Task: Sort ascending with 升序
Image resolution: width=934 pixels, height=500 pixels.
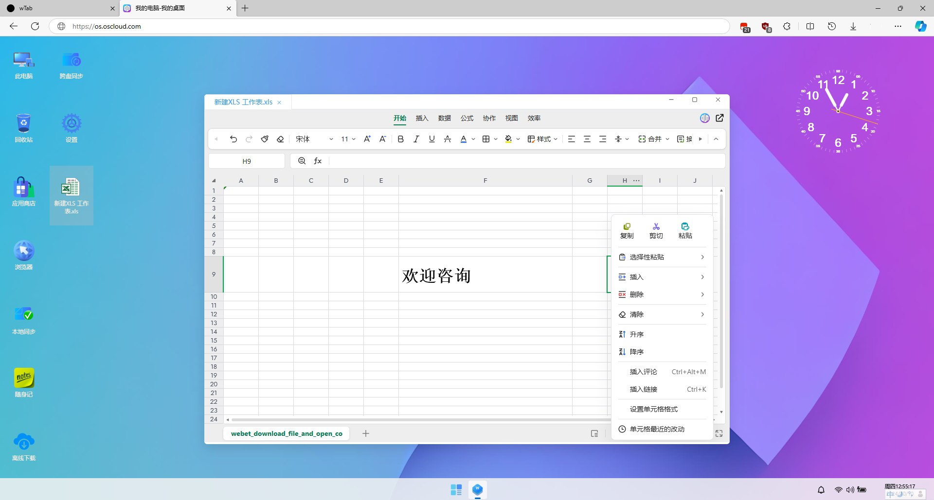Action: 662,334
